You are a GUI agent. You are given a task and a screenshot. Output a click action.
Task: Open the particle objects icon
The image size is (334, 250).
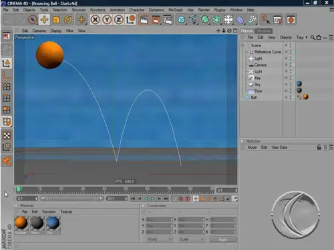(252, 20)
